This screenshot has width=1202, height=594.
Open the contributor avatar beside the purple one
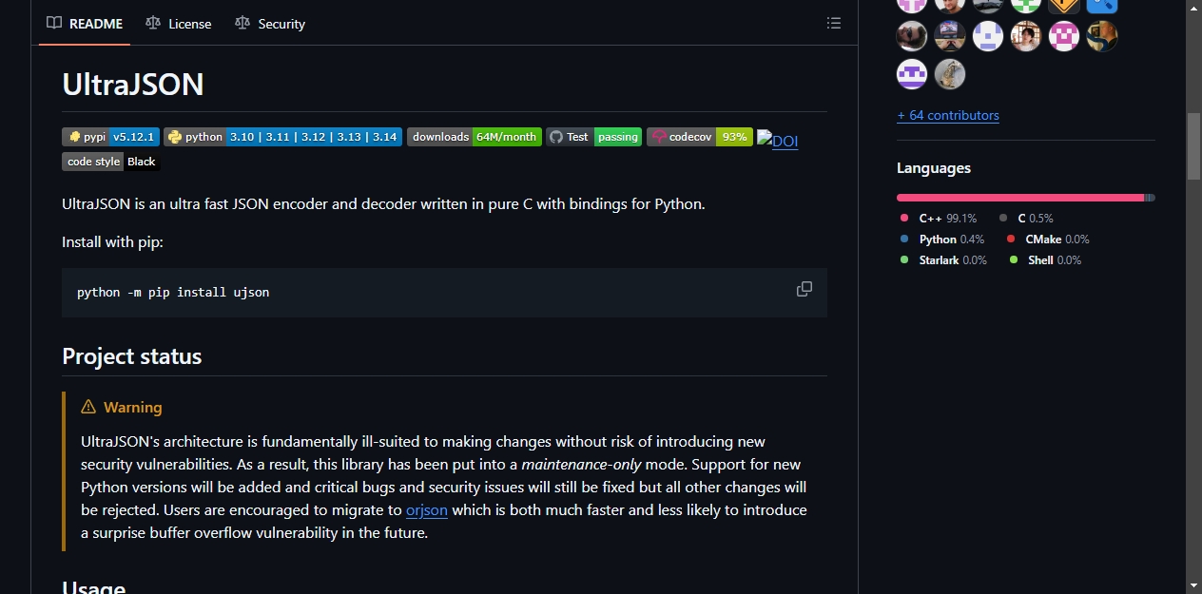pyautogui.click(x=950, y=74)
